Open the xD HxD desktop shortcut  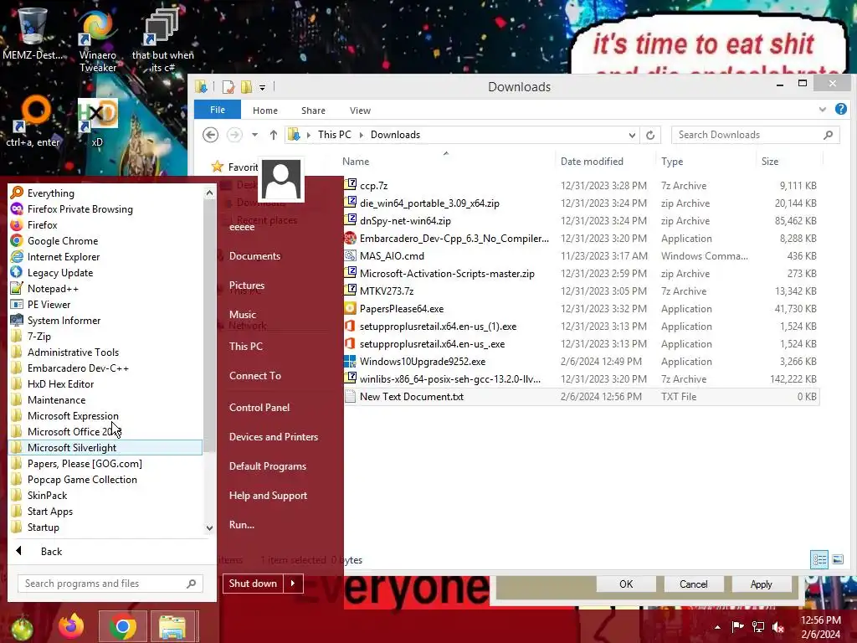tap(97, 122)
